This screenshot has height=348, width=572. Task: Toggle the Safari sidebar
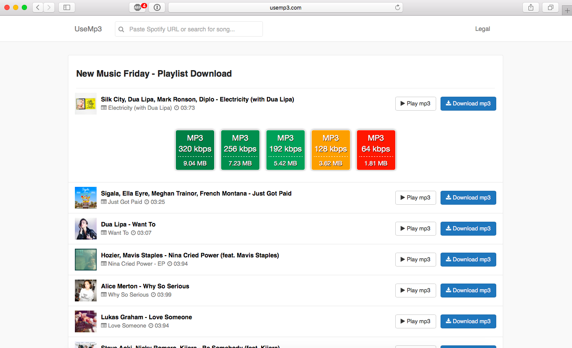67,7
